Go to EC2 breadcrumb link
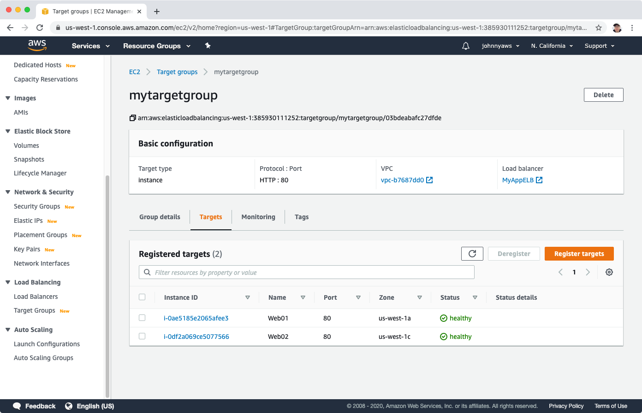This screenshot has height=413, width=642. [135, 72]
